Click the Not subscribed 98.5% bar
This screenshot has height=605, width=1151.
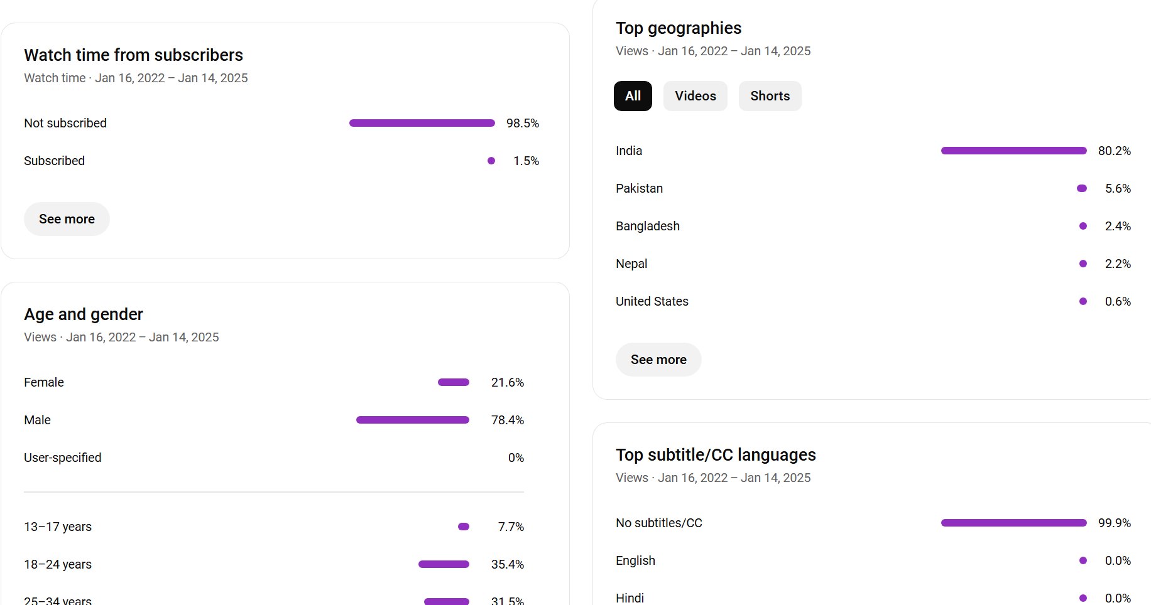[422, 123]
